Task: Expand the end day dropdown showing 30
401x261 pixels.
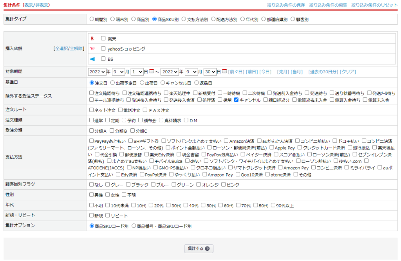Action: [210, 72]
